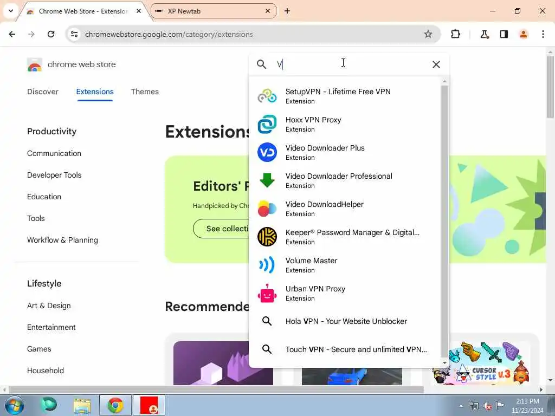
Task: Select Video DownloadHelper suggestion
Action: tap(345, 209)
